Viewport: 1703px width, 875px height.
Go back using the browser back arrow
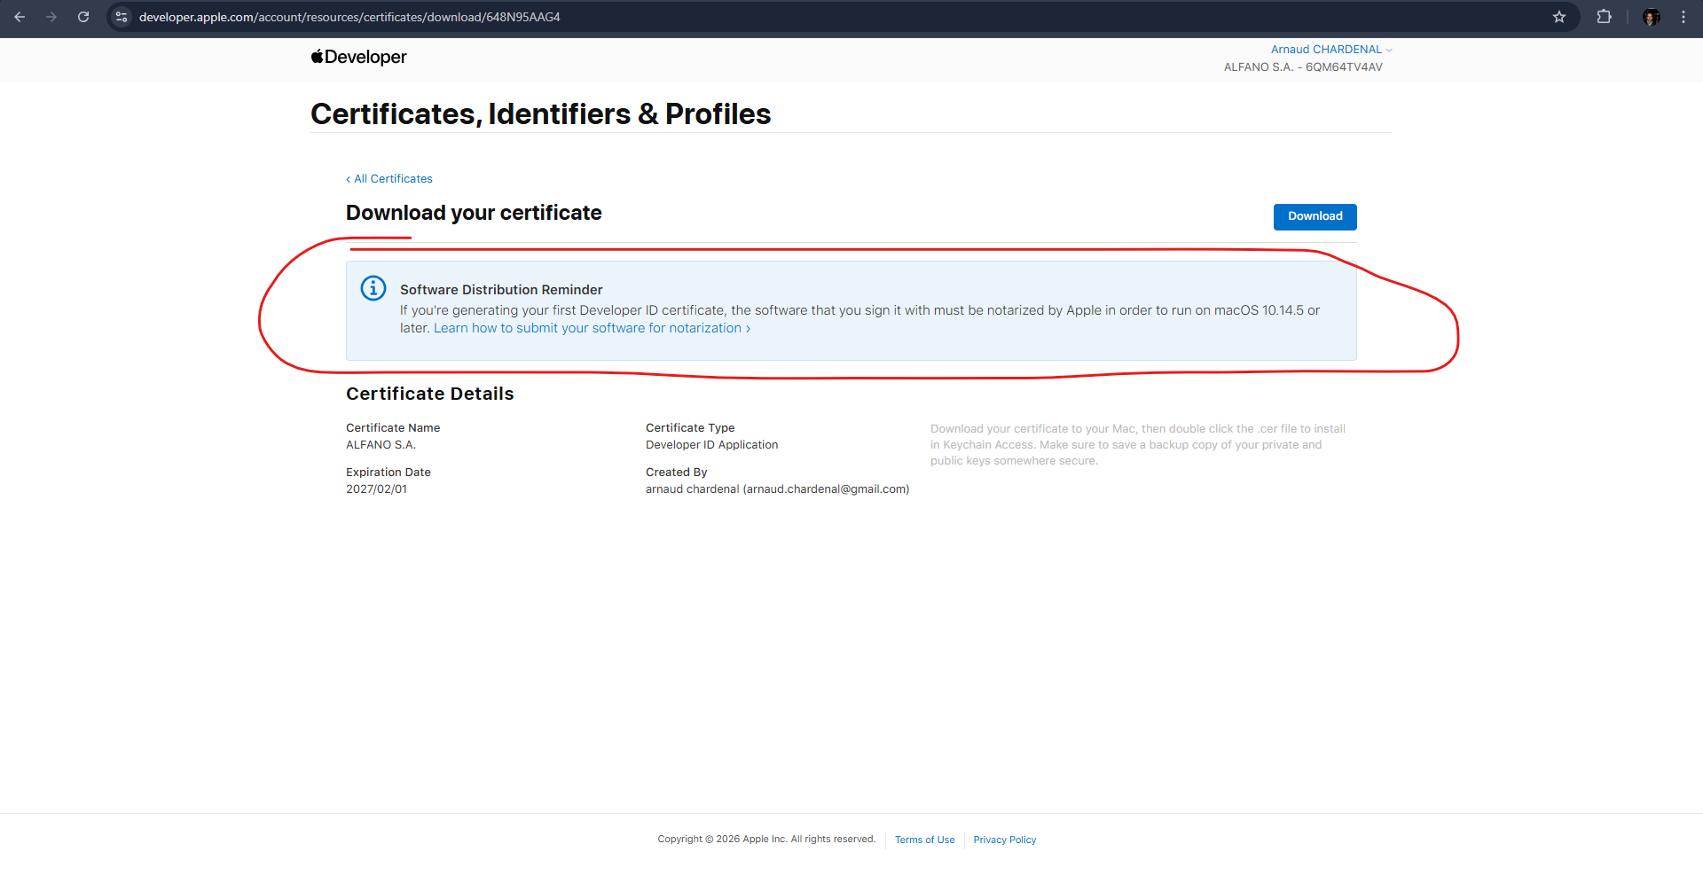(x=20, y=17)
